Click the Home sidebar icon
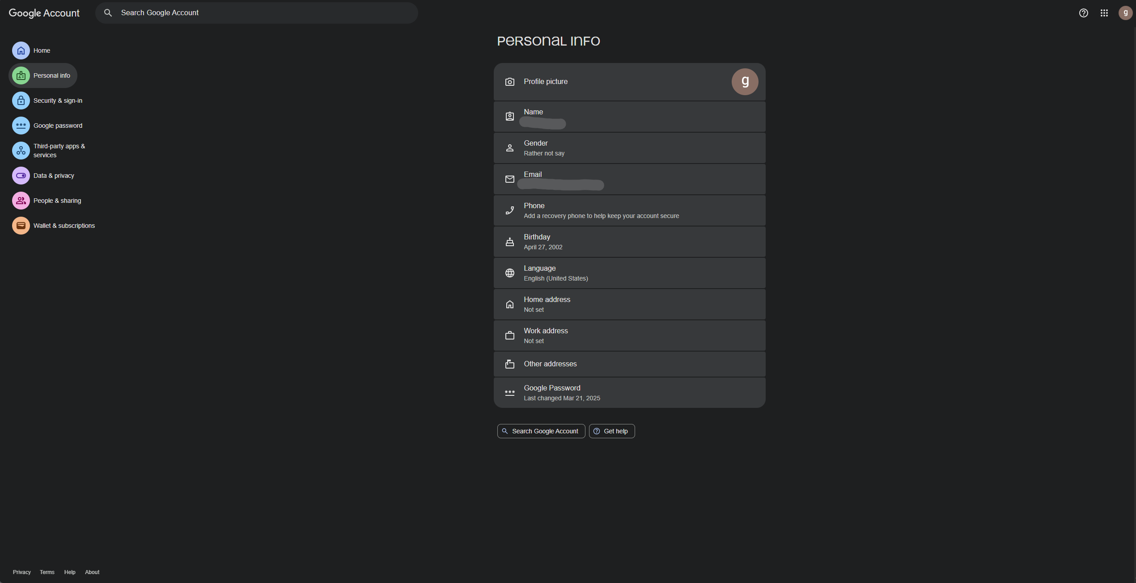Screen dimensions: 1136x583 pyautogui.click(x=21, y=50)
